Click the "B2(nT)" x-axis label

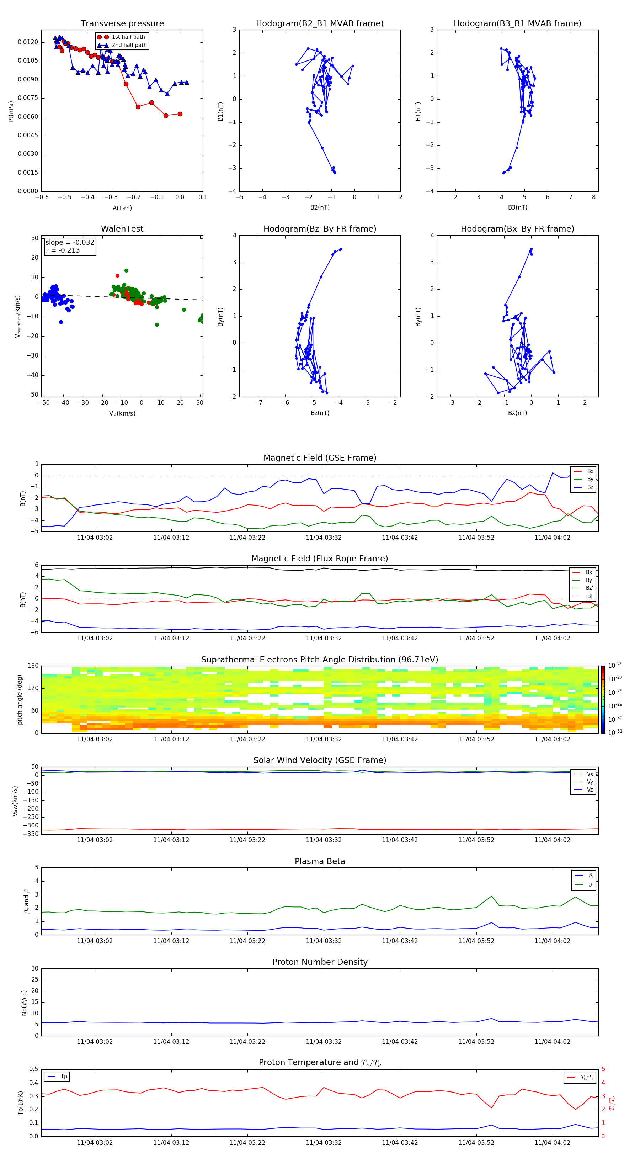[x=320, y=207]
